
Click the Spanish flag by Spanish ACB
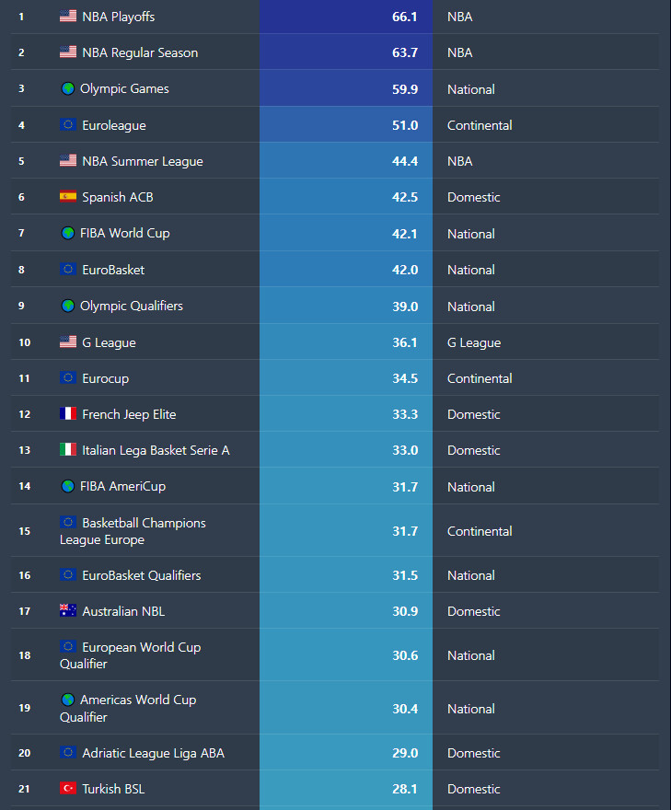[x=68, y=196]
